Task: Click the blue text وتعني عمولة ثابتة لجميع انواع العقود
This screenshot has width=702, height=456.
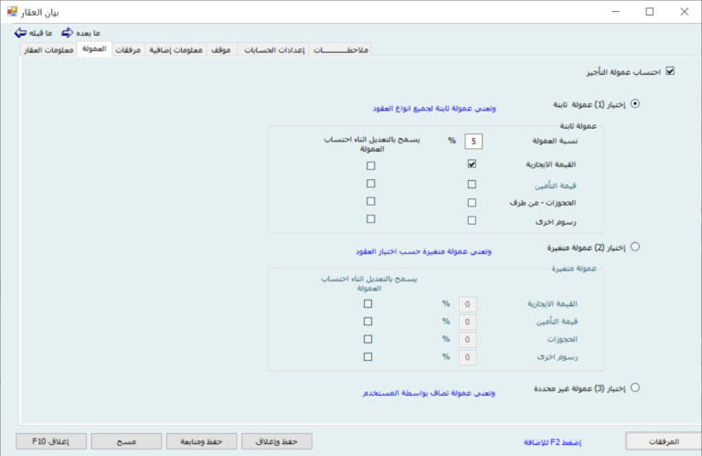Action: (434, 109)
